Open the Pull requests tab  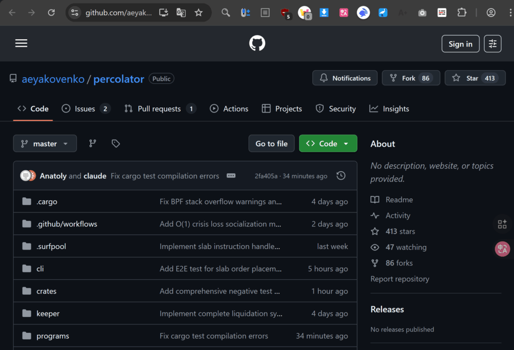pyautogui.click(x=159, y=109)
